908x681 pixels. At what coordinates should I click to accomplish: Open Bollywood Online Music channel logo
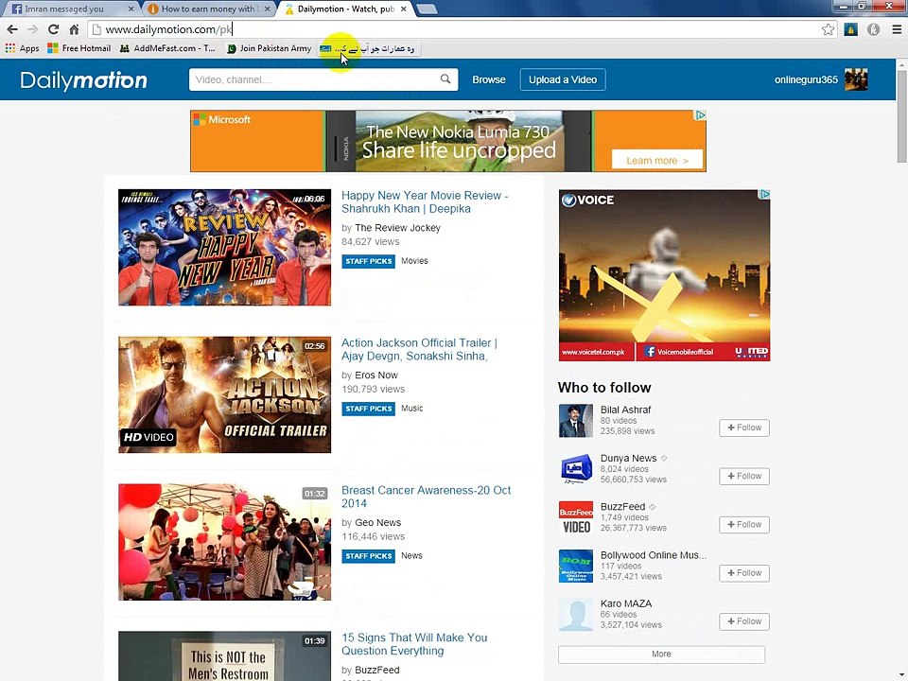576,567
